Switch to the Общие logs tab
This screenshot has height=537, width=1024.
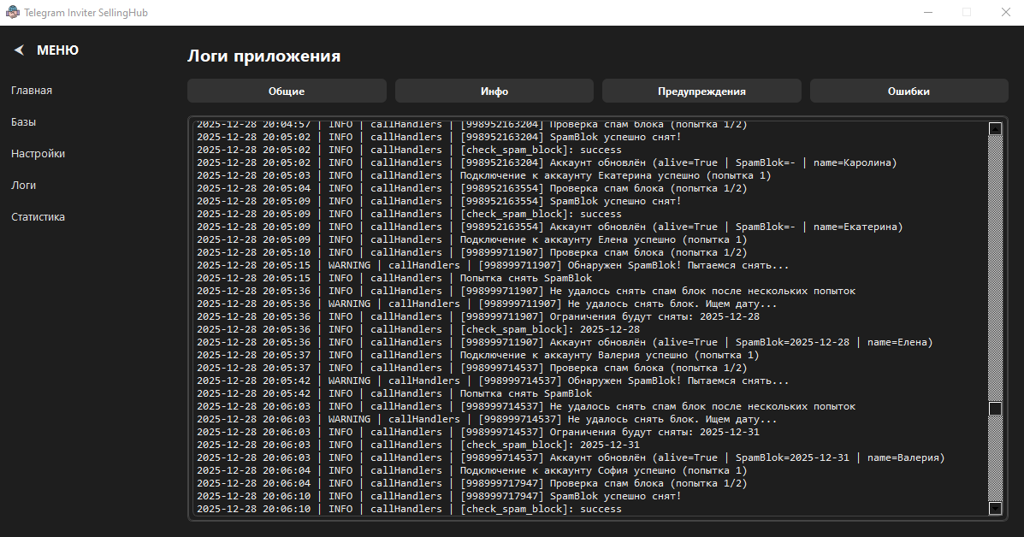[x=287, y=91]
